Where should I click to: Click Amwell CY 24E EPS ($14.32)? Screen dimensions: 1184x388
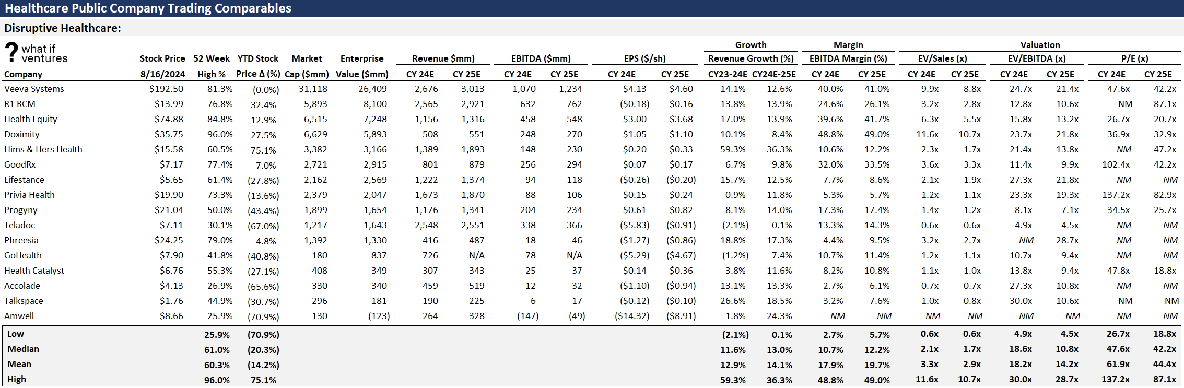[632, 316]
